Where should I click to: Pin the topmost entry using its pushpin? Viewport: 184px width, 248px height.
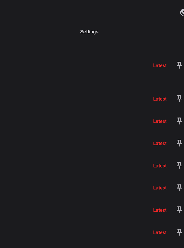click(179, 65)
